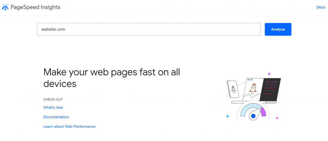The image size is (328, 141).
Task: Click the speedometer gauge illustration
Action: tap(252, 110)
